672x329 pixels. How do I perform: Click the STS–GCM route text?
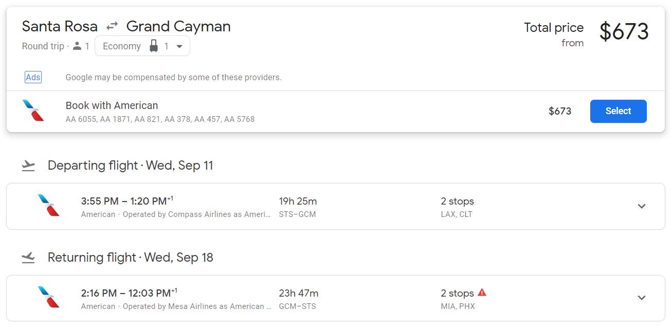pos(297,214)
